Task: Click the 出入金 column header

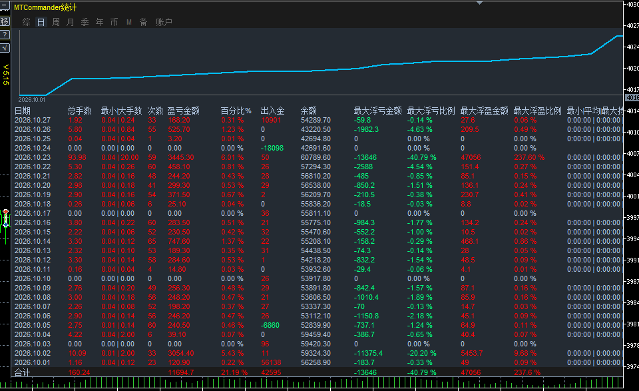Action: pos(273,111)
